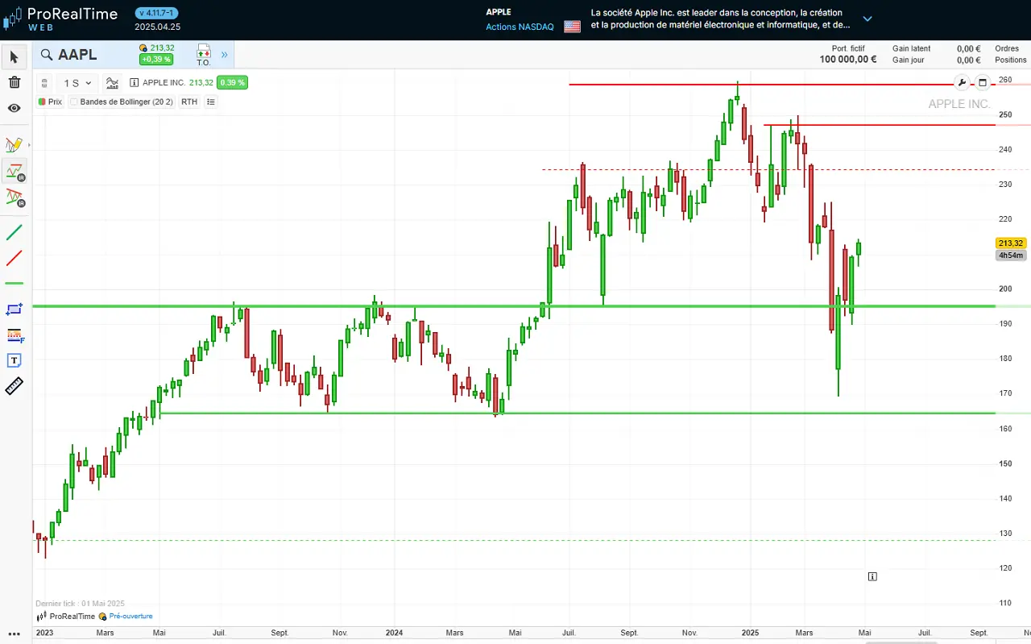Image resolution: width=1031 pixels, height=644 pixels.
Task: Click the small info icon on chart
Action: [x=872, y=576]
